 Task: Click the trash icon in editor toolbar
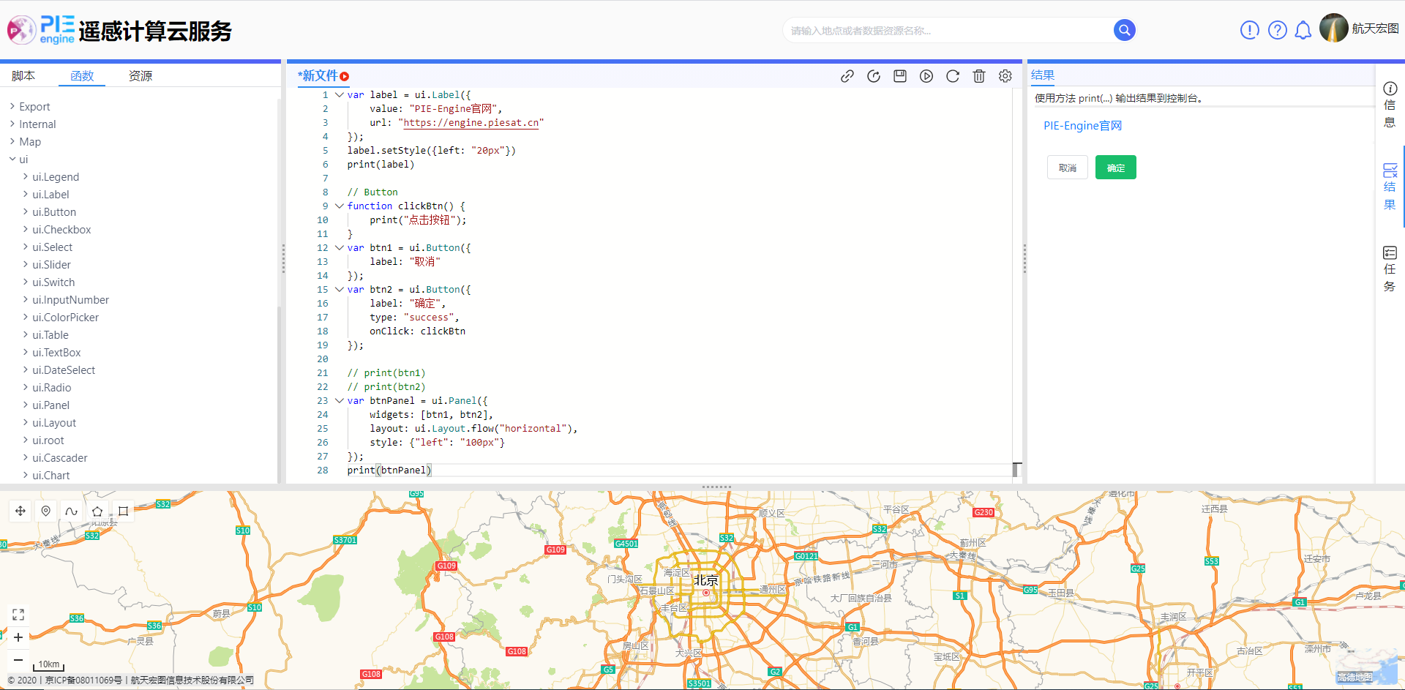[x=978, y=76]
